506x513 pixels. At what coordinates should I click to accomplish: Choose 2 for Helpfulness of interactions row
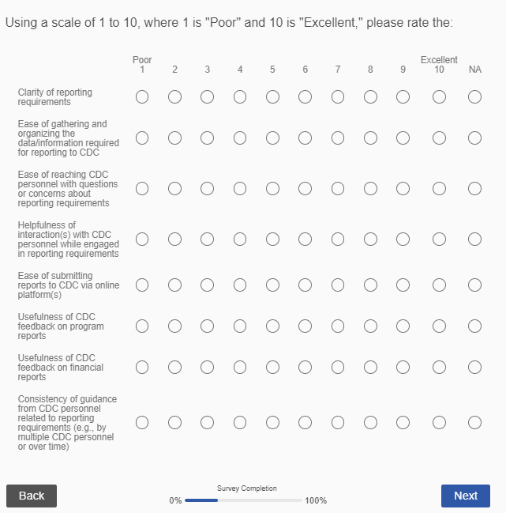[174, 240]
